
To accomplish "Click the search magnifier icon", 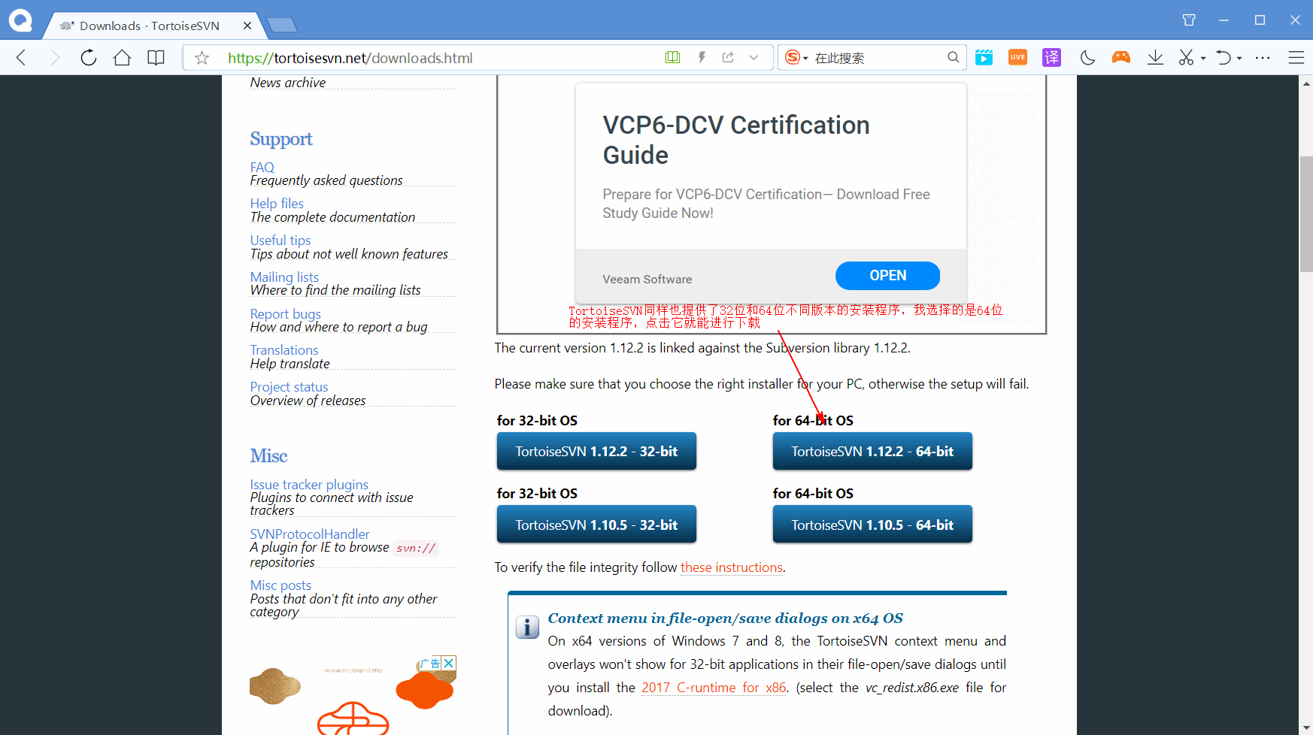I will click(953, 58).
